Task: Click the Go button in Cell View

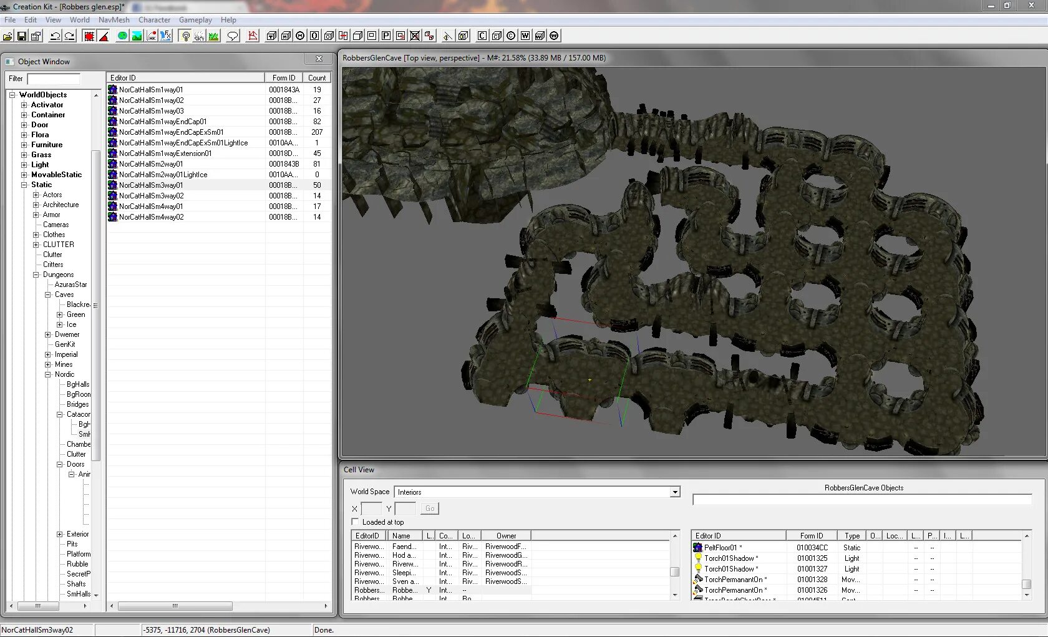Action: pos(430,508)
